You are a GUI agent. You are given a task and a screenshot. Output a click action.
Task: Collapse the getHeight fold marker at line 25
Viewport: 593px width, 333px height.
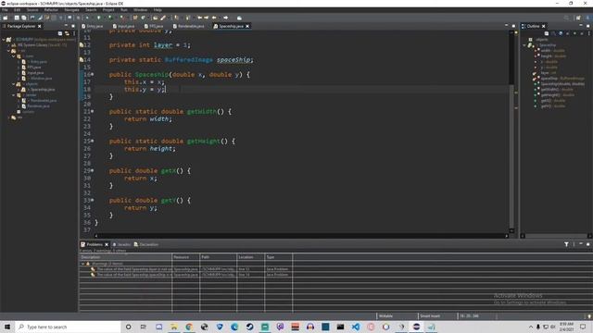click(x=93, y=141)
